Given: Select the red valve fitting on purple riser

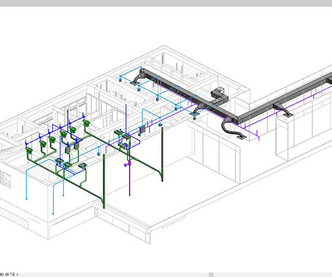Looking at the screenshot, I should 130,163.
